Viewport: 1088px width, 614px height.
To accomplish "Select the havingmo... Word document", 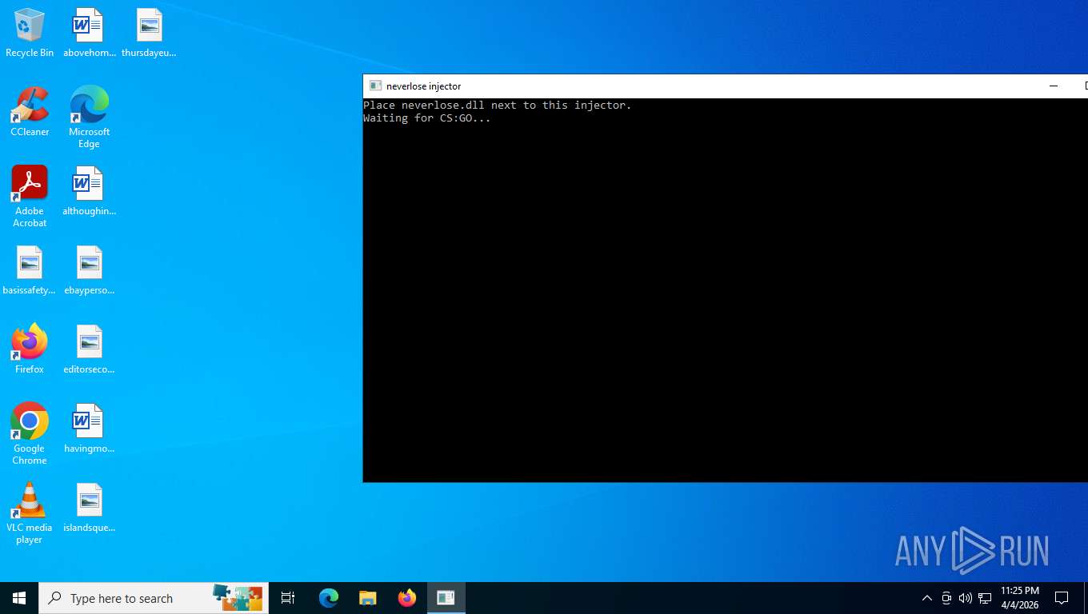I will [x=89, y=429].
